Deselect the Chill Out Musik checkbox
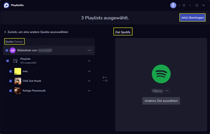Viewport: 210px width, 134px height. pos(10,81)
